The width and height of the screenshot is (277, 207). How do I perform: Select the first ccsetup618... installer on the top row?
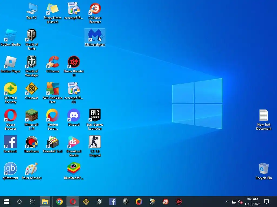(74, 11)
